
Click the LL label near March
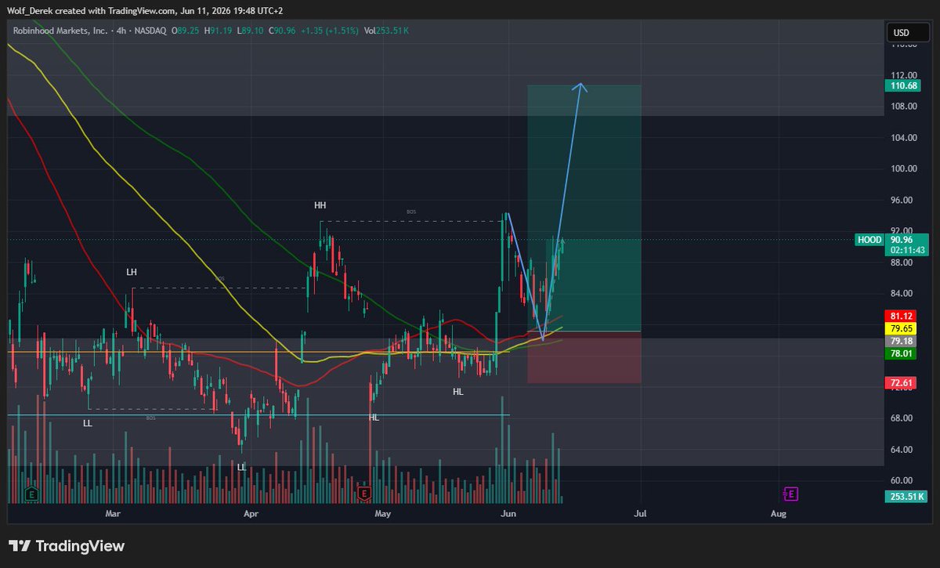coord(88,422)
